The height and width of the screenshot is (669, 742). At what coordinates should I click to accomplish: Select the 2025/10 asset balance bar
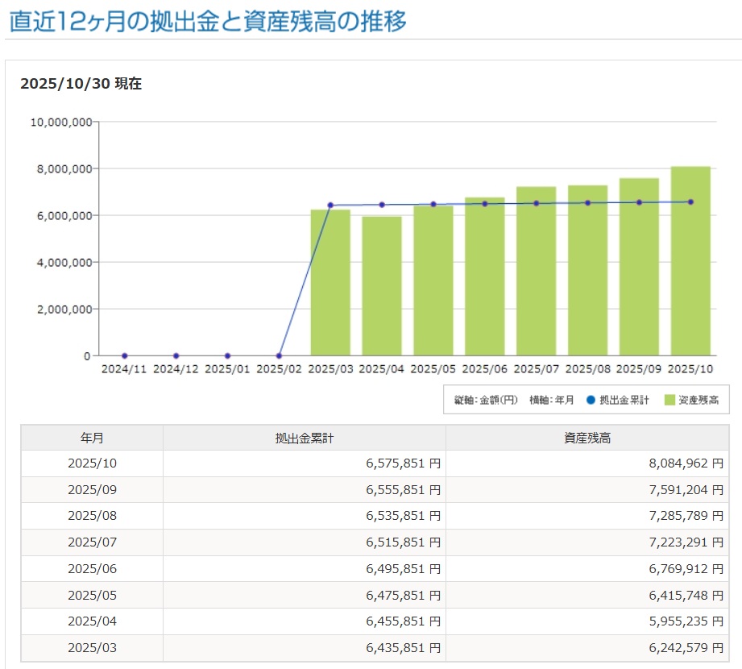[x=690, y=274]
